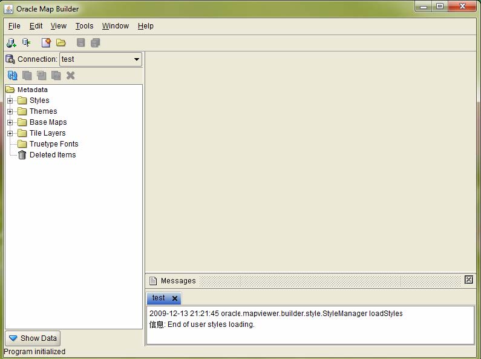Image resolution: width=481 pixels, height=359 pixels.
Task: Expand the Styles tree node
Action: (10, 100)
